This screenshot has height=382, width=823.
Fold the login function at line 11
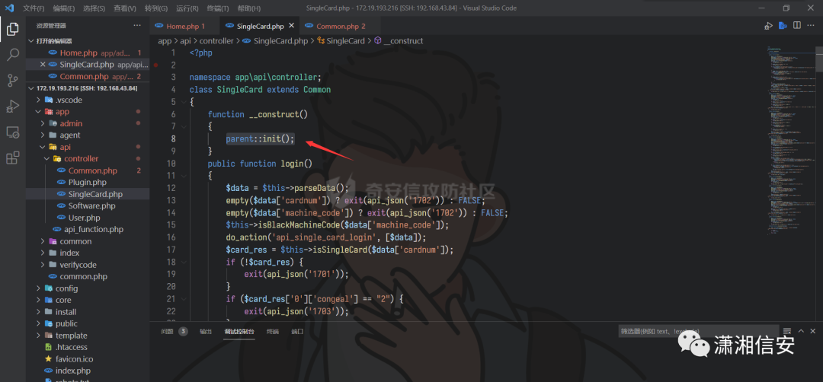pyautogui.click(x=183, y=176)
